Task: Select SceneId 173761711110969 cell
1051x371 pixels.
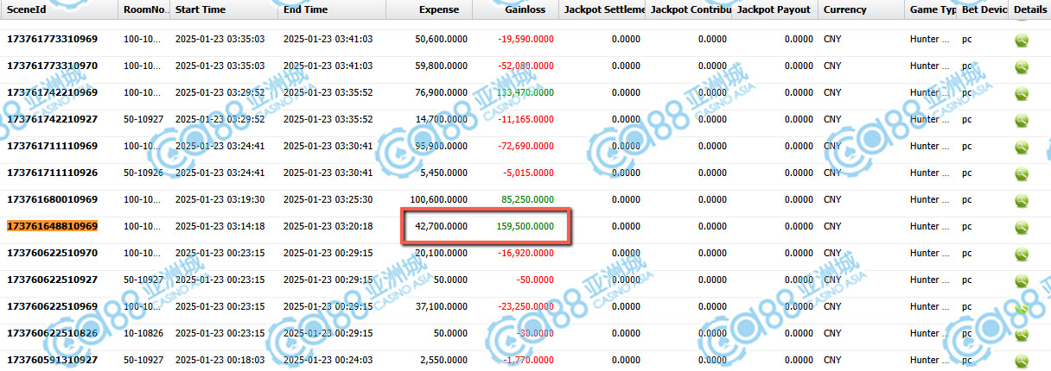Action: tap(52, 146)
